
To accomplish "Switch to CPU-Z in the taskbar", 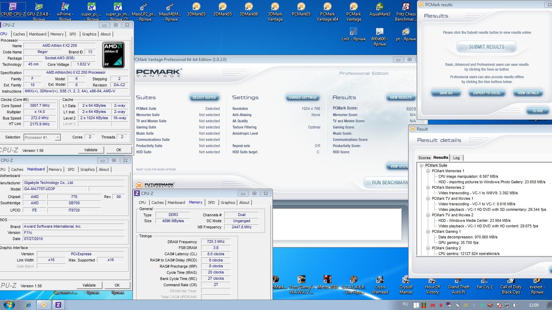I will 58,305.
